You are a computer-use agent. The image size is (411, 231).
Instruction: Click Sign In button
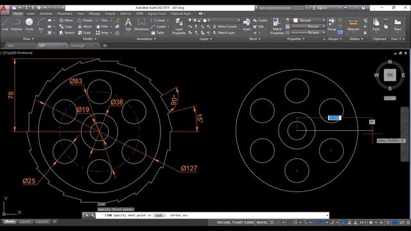(x=320, y=8)
